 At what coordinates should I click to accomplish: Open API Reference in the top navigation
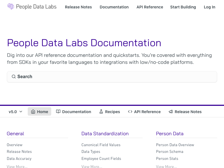pos(150,7)
